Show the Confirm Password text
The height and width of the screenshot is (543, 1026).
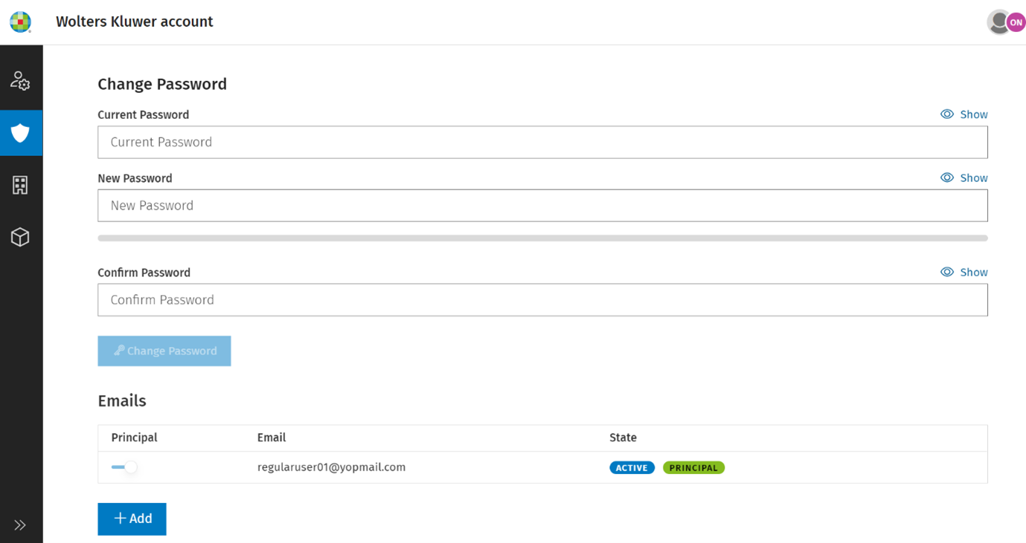(964, 272)
